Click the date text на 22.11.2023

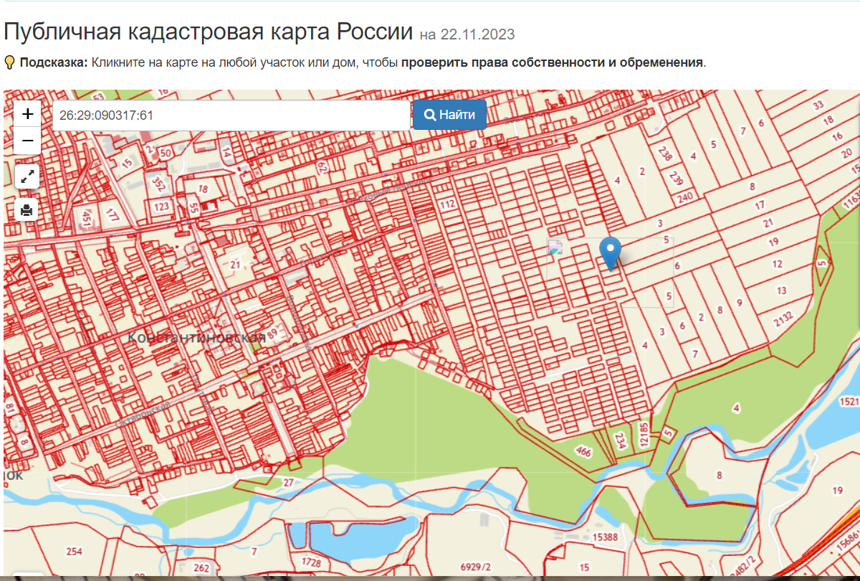click(x=467, y=34)
